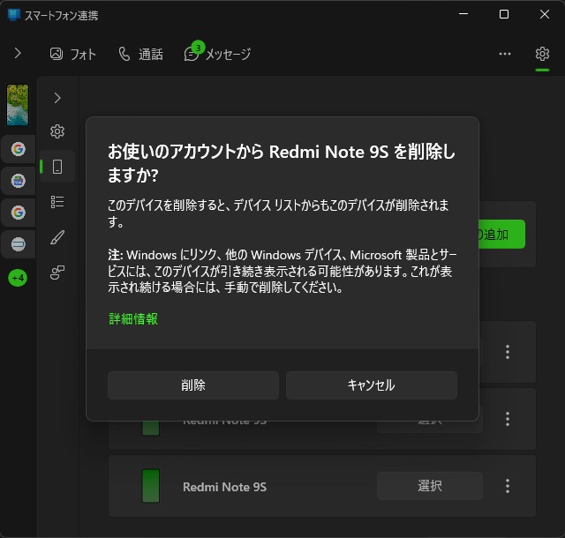Screen dimensions: 565x538
Task: Switch to the フォト tab
Action: (x=72, y=54)
